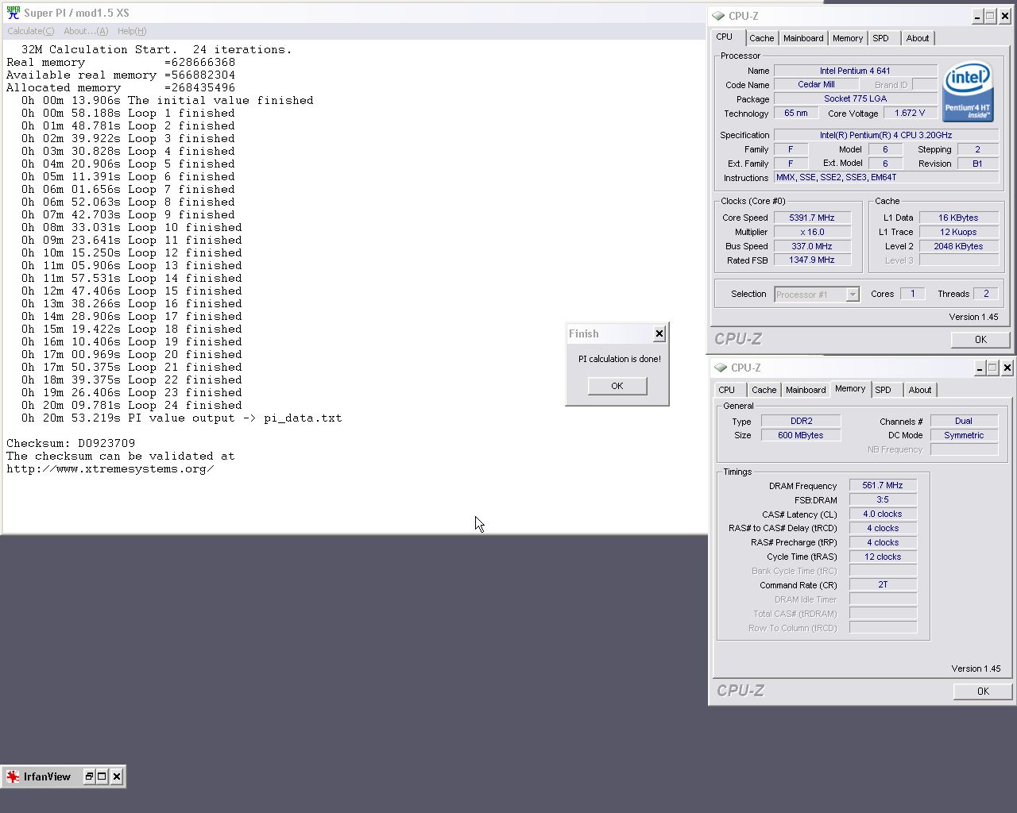1017x813 pixels.
Task: Click the Rated FSB 1347.9 MHz field
Action: tap(812, 260)
